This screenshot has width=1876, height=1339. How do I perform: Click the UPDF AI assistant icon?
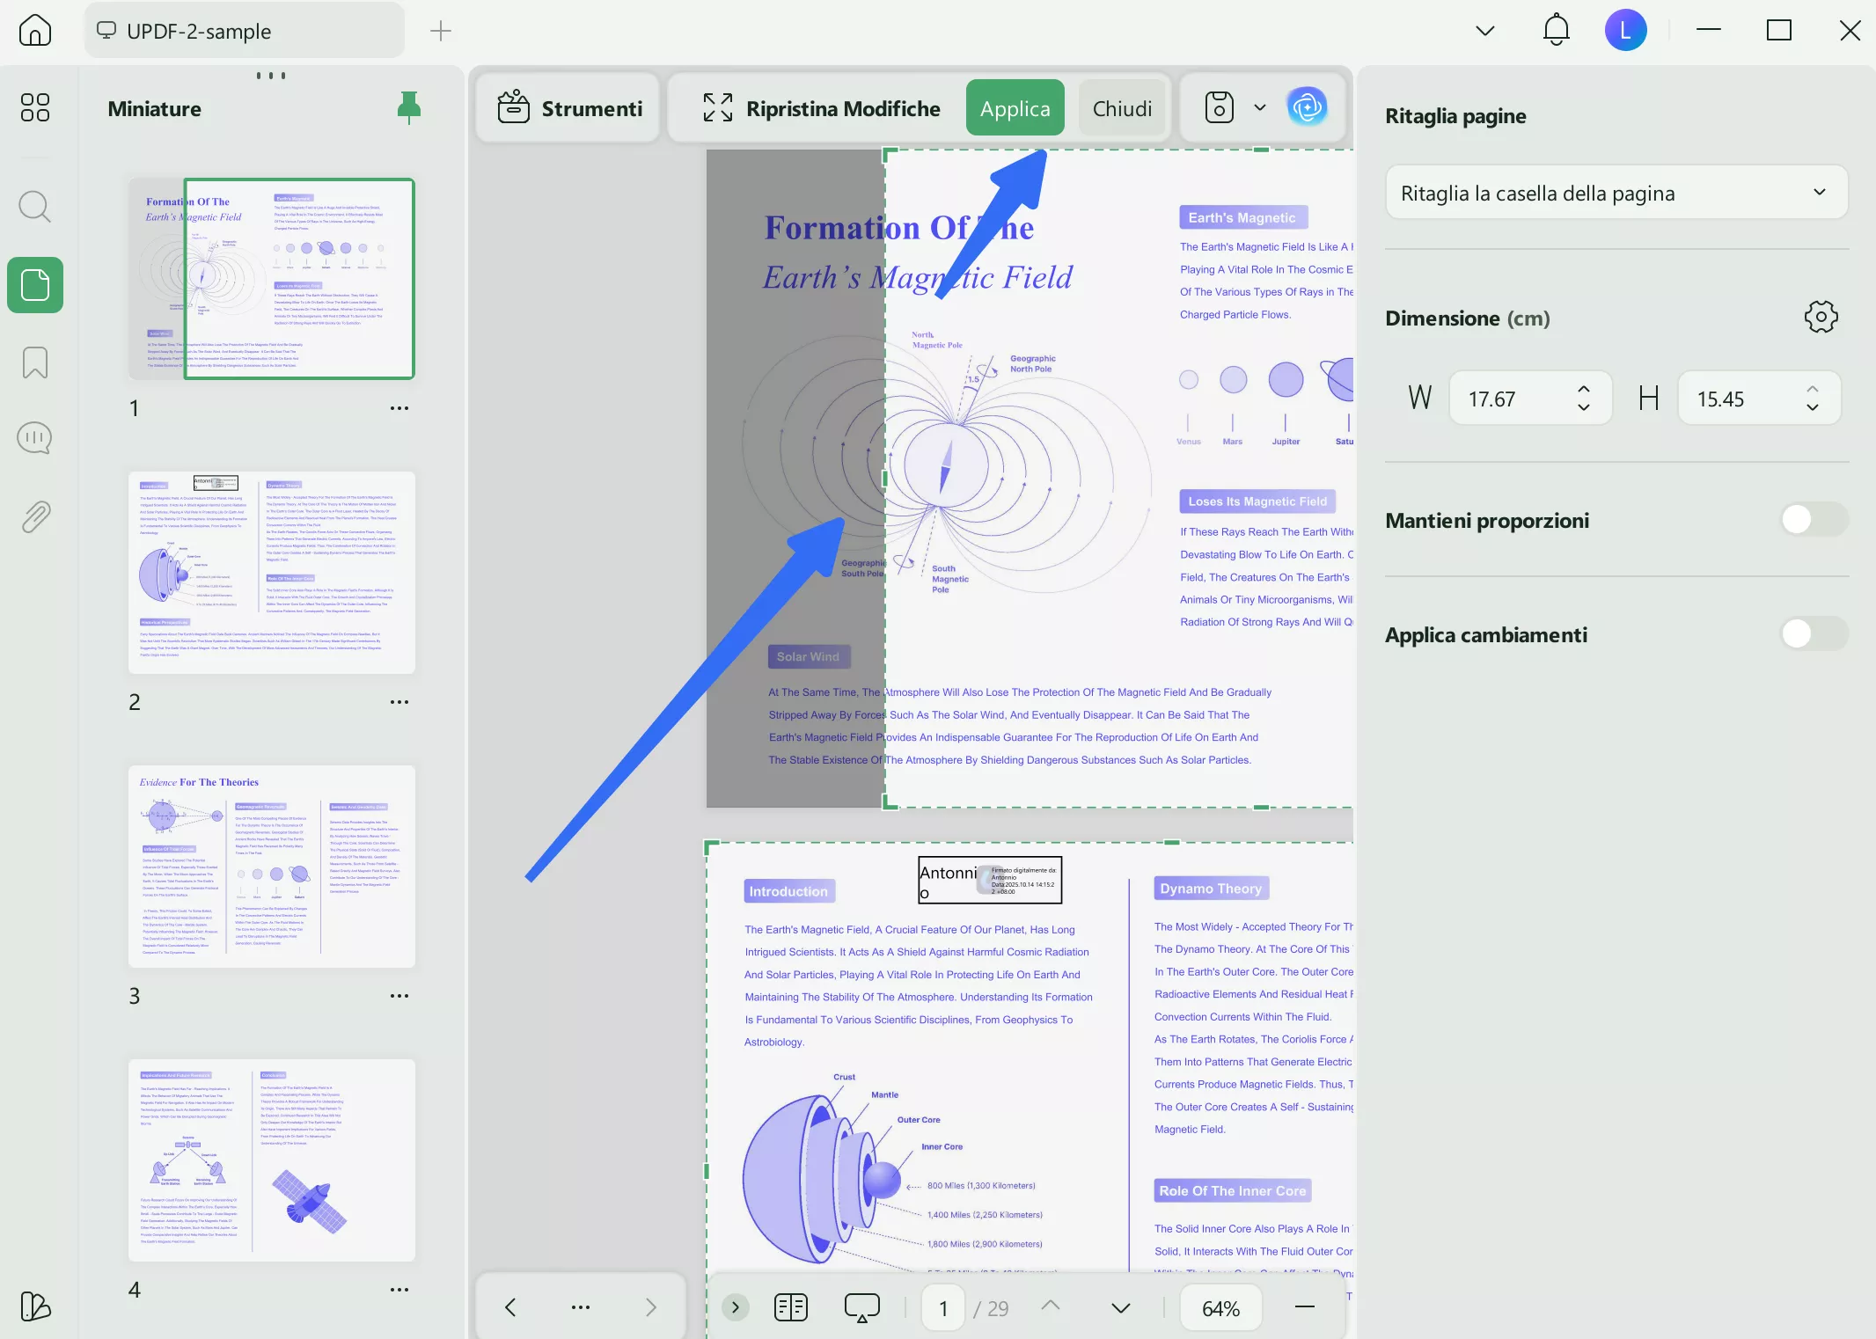(1307, 108)
